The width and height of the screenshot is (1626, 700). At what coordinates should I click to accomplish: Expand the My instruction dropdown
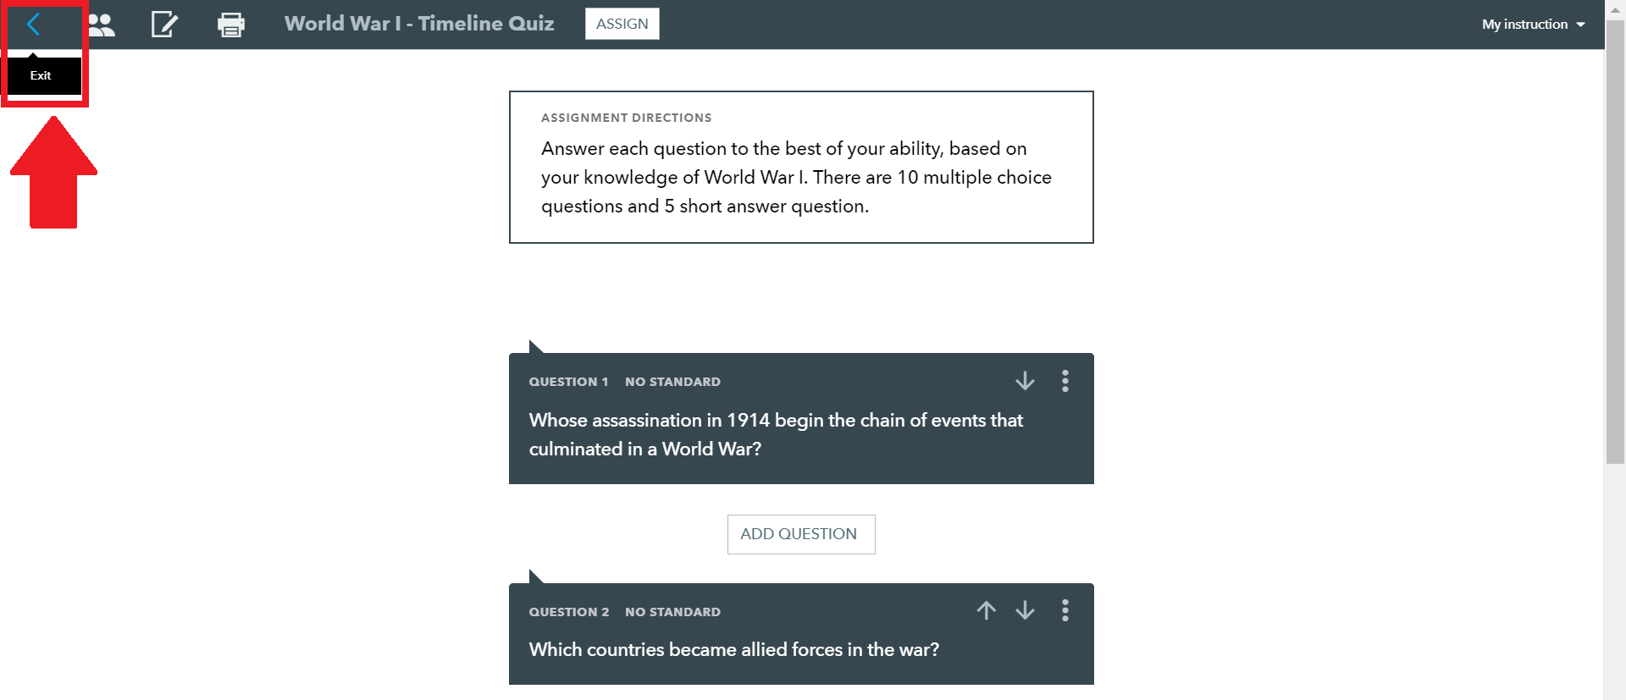(1533, 25)
